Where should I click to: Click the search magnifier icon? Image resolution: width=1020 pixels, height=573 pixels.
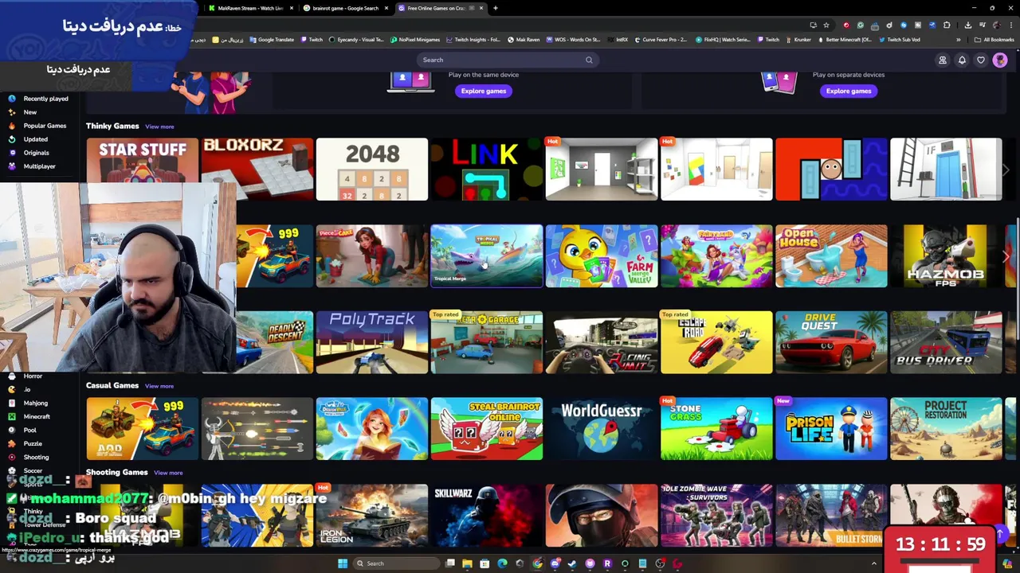click(x=589, y=60)
